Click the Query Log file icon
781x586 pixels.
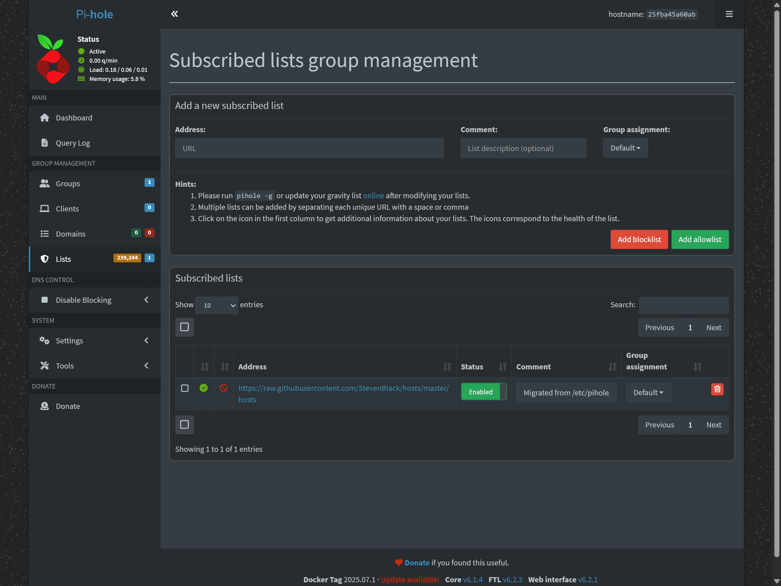45,143
